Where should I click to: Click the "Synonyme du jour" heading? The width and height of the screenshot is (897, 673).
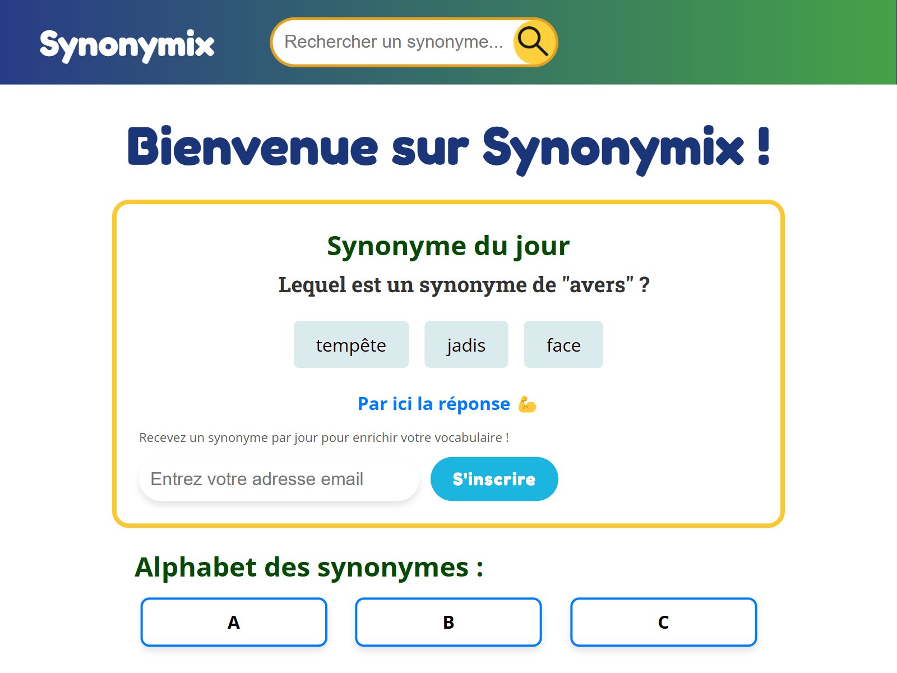point(449,245)
